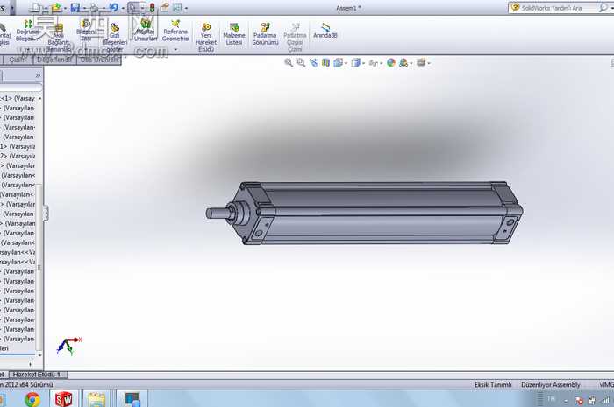
Task: Open Montaj Unsurları tool
Action: click(145, 30)
